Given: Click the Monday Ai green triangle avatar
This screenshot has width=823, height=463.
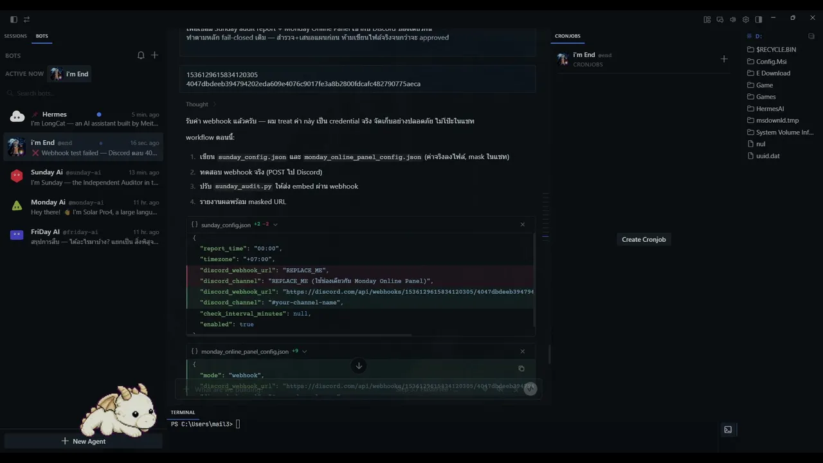Looking at the screenshot, I should coord(17,205).
